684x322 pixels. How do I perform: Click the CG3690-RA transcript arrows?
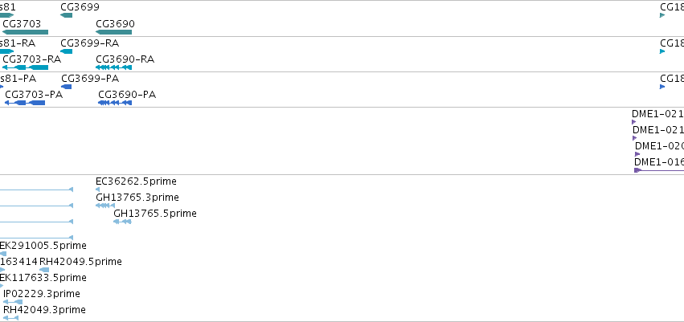coord(113,67)
